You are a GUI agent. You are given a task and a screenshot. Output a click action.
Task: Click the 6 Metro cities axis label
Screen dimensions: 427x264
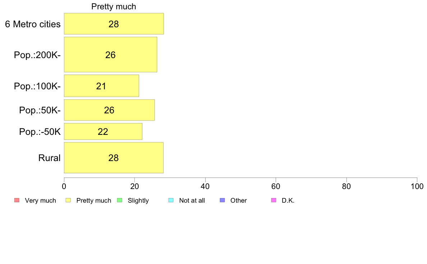click(33, 24)
